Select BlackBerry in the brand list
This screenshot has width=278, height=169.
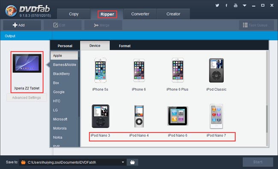(x=64, y=74)
